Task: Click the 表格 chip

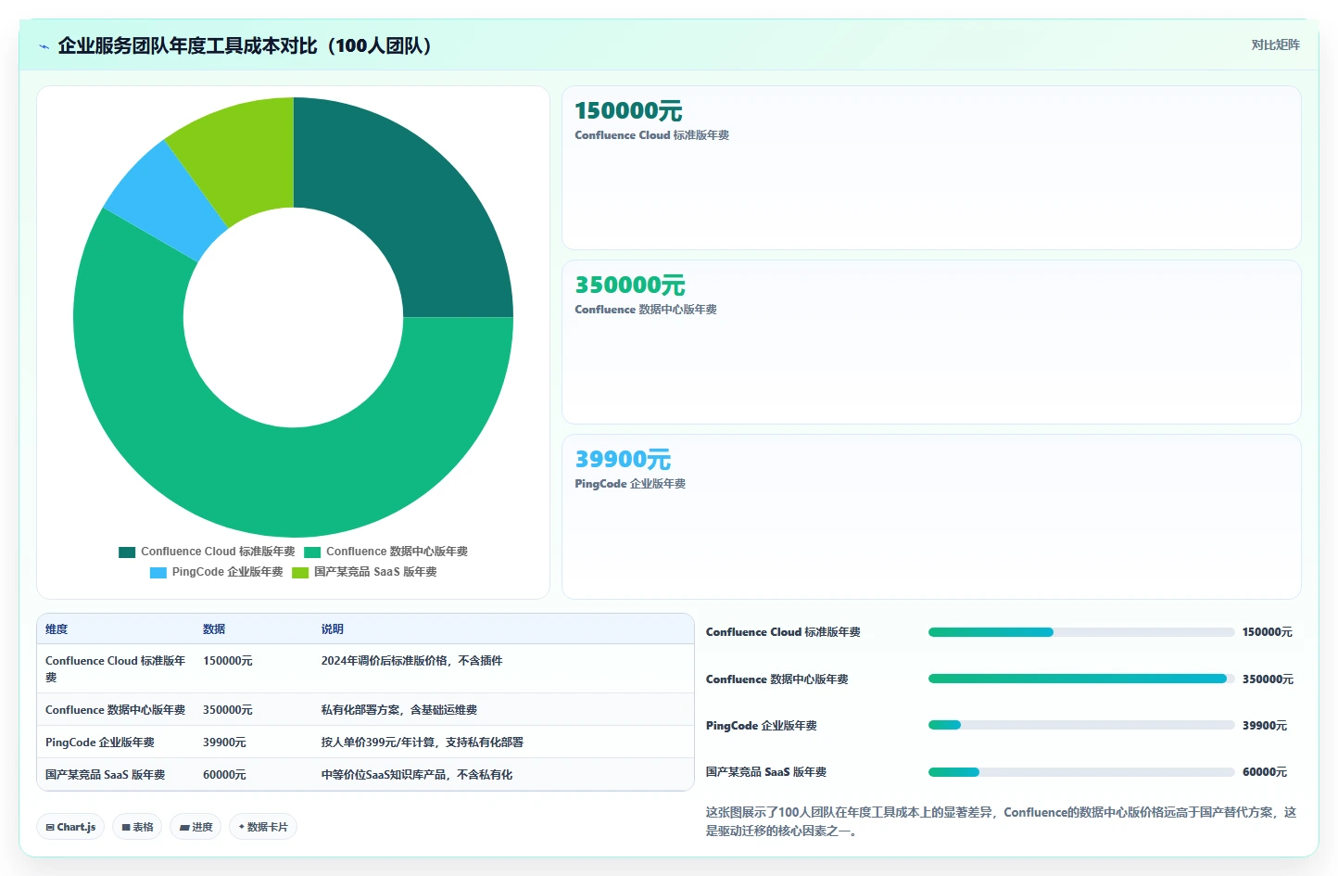Action: pos(137,827)
